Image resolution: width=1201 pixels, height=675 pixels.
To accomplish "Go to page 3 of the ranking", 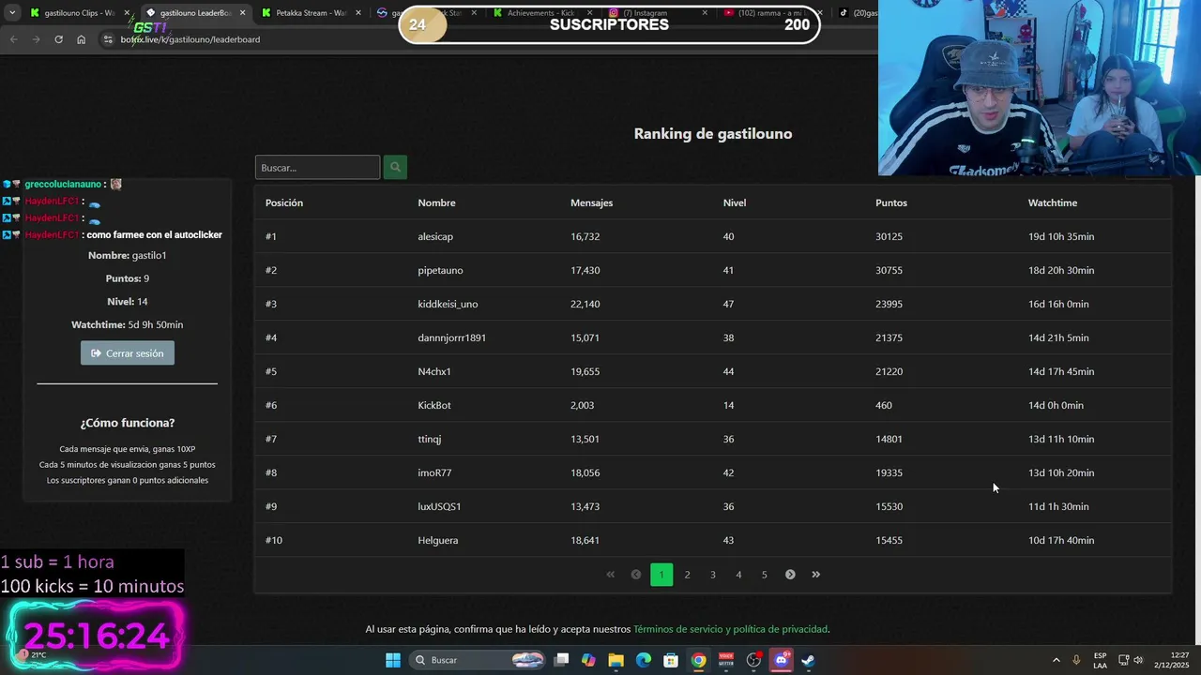I will (x=713, y=575).
